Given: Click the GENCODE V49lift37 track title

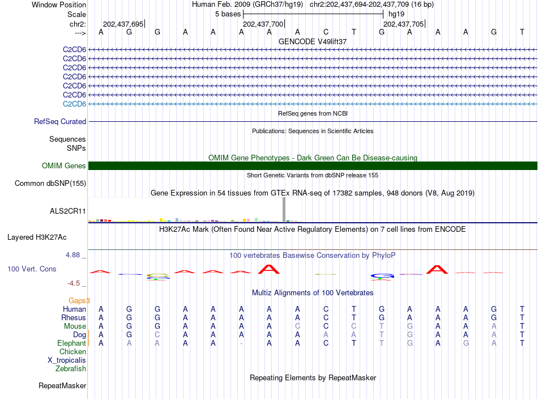Looking at the screenshot, I should (x=313, y=41).
